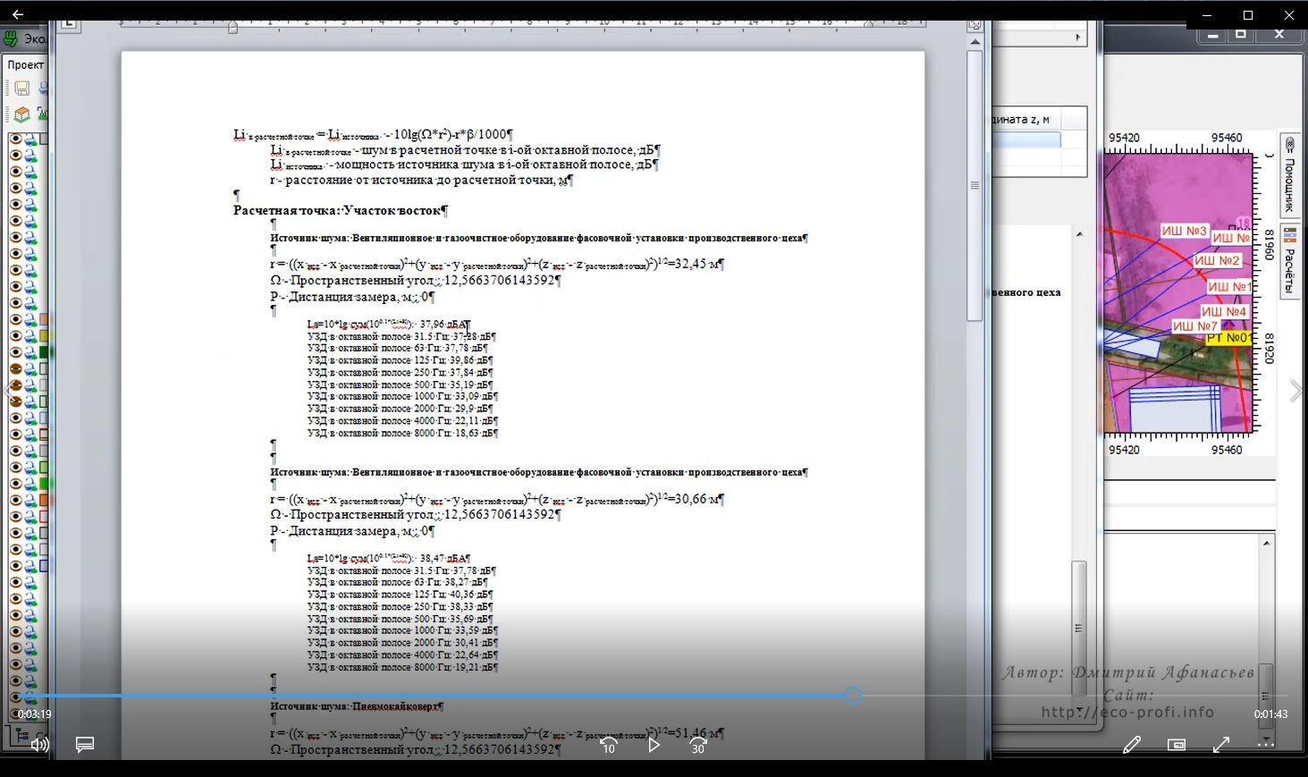The height and width of the screenshot is (777, 1308).
Task: Click the formula line ending in '=32,45 м'
Action: (x=497, y=264)
